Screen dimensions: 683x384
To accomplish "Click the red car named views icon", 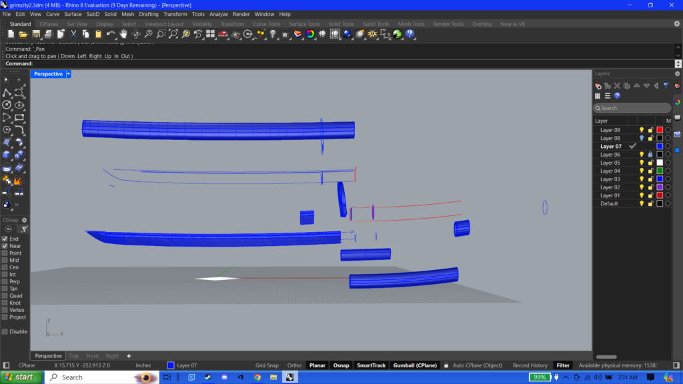I will [x=223, y=34].
